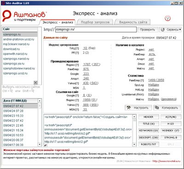Select szenprogs.ya.ru in the site list
Viewport: 184px width, 169px height.
point(20,64)
